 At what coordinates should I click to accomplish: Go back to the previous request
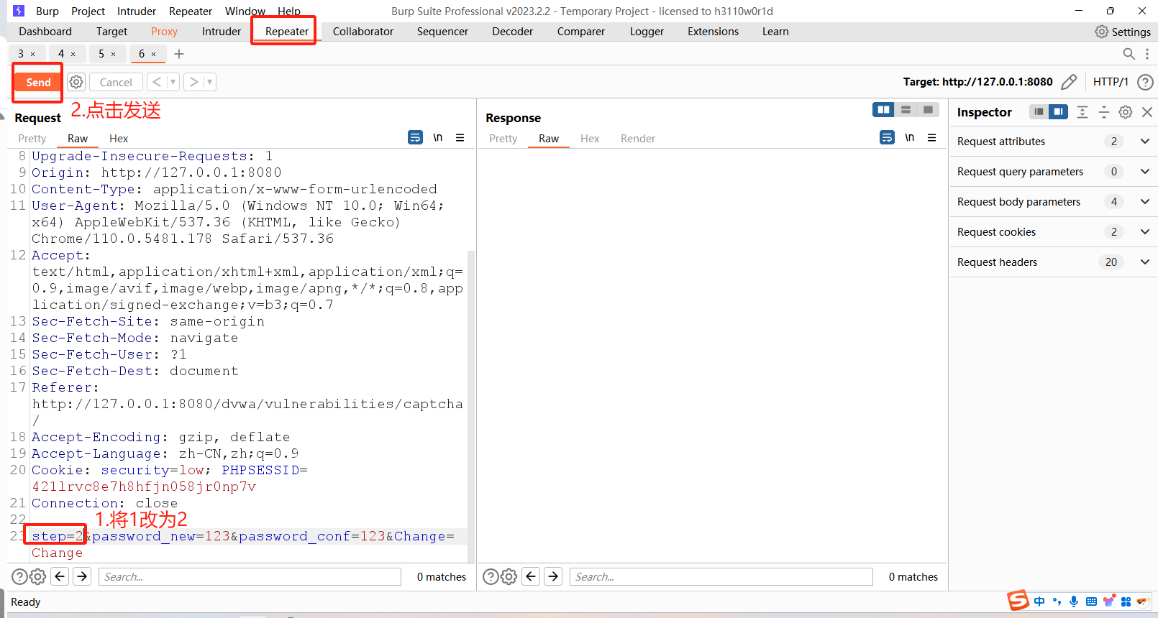157,82
